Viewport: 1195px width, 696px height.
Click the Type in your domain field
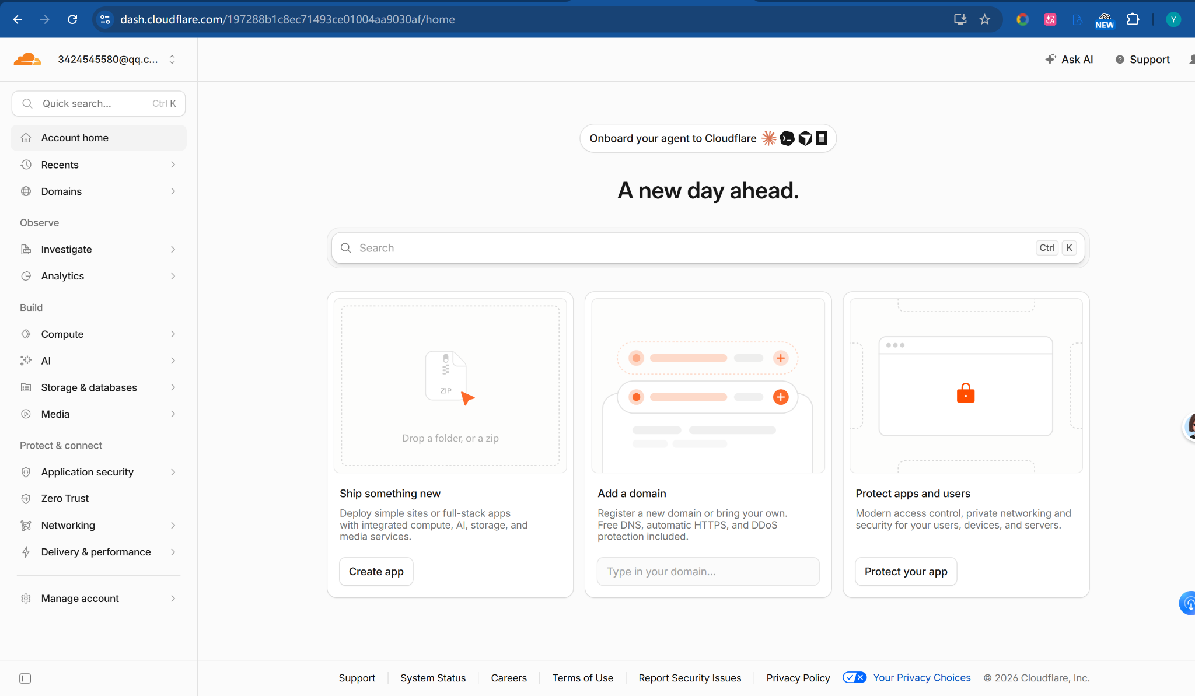pos(708,572)
